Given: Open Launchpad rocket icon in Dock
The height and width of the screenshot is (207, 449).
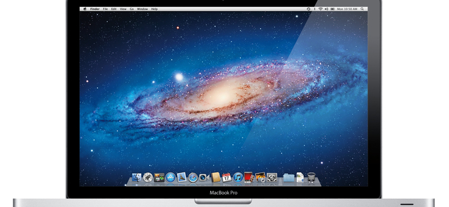Looking at the screenshot, I should pyautogui.click(x=148, y=177).
